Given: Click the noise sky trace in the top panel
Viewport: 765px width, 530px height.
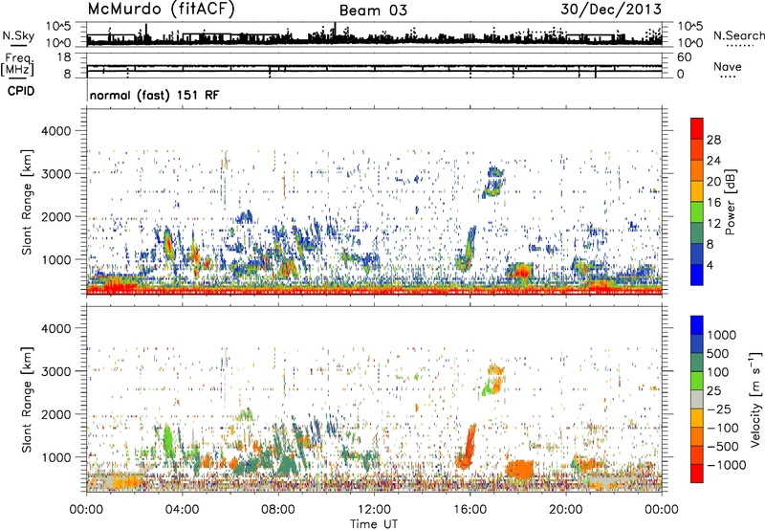Looking at the screenshot, I should [x=374, y=39].
